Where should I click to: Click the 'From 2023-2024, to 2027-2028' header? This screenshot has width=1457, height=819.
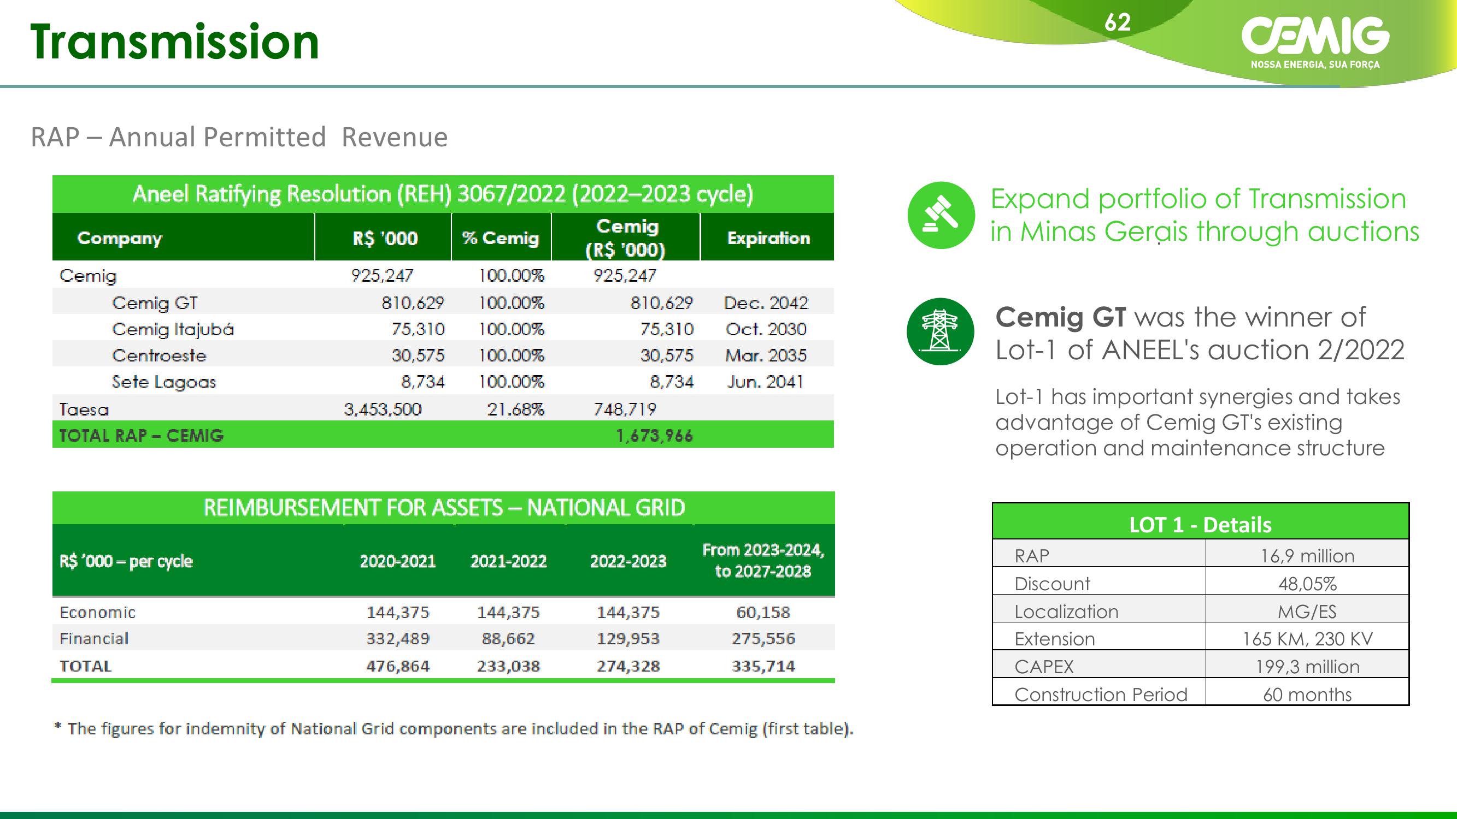click(763, 561)
